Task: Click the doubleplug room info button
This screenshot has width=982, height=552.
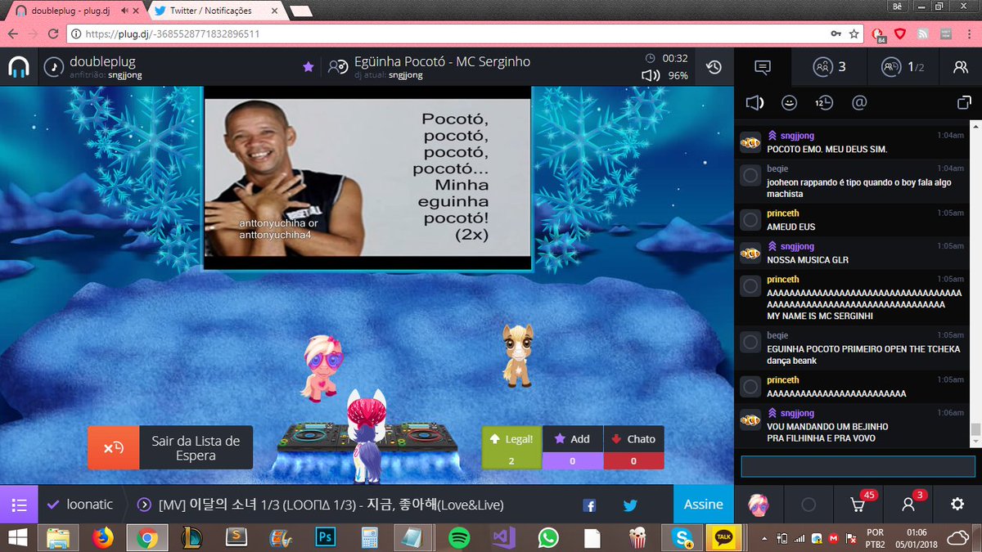Action: pyautogui.click(x=54, y=67)
